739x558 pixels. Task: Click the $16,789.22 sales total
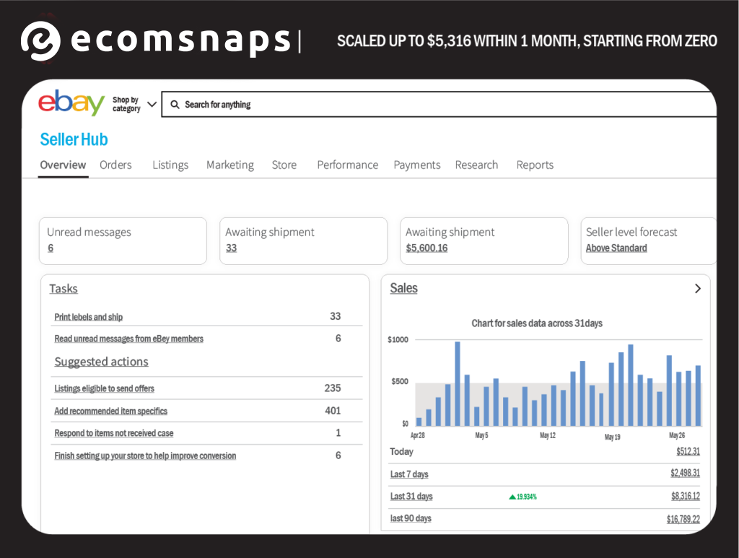683,519
